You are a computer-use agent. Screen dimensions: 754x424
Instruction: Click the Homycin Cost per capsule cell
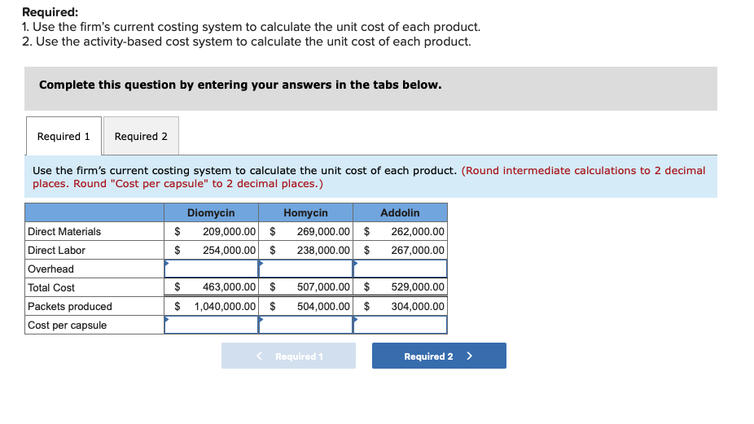tap(305, 325)
